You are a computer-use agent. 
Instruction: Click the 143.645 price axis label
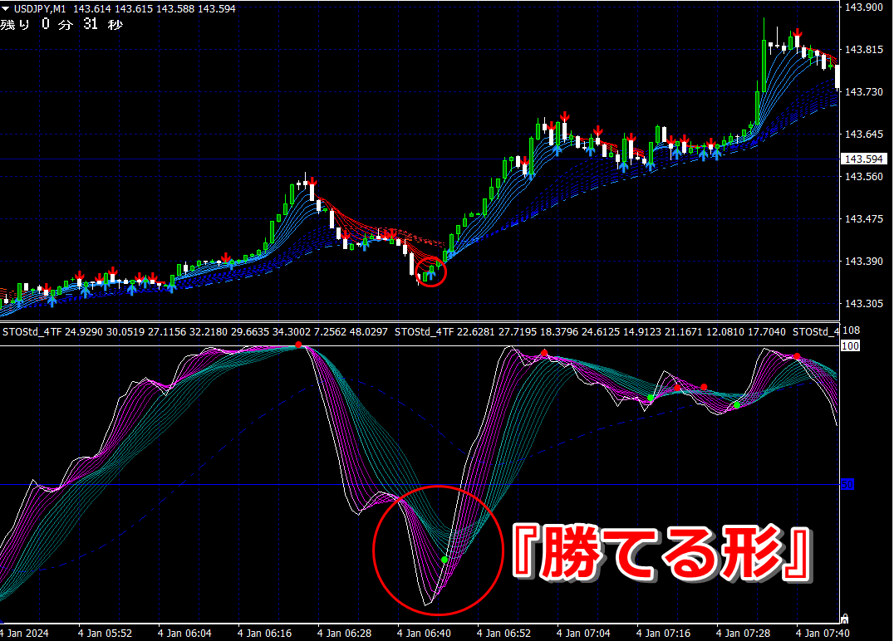click(x=864, y=134)
